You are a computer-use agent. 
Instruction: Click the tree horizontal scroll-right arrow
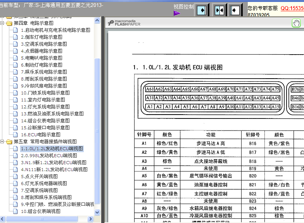(90, 219)
